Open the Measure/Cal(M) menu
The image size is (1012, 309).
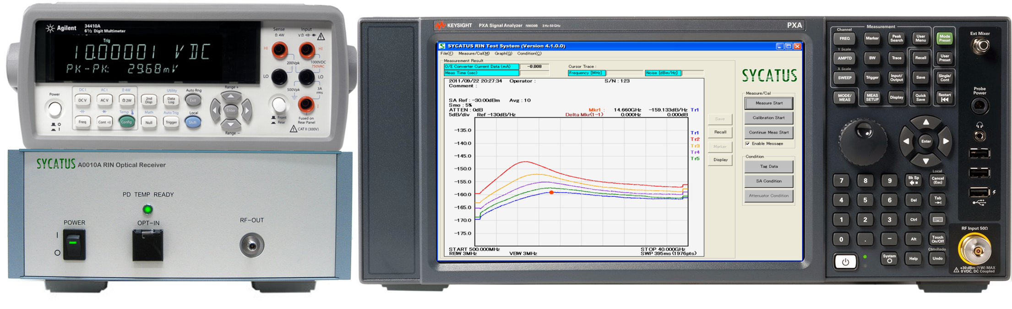tap(473, 54)
